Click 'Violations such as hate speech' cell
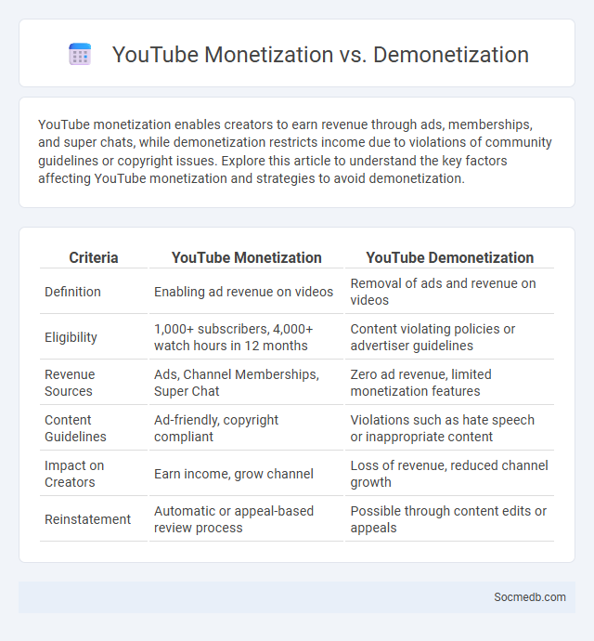This screenshot has height=641, width=594. click(x=450, y=428)
